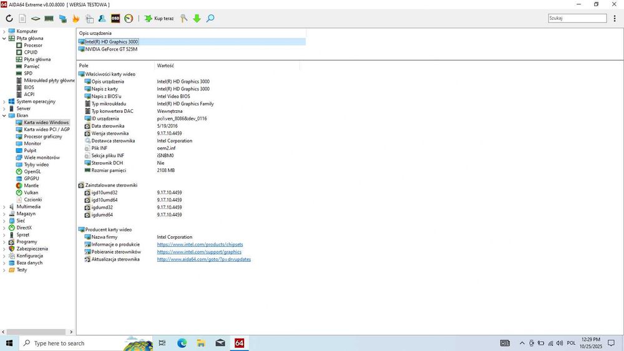624x351 pixels.
Task: Expand the DirectX tree node
Action: (4, 228)
